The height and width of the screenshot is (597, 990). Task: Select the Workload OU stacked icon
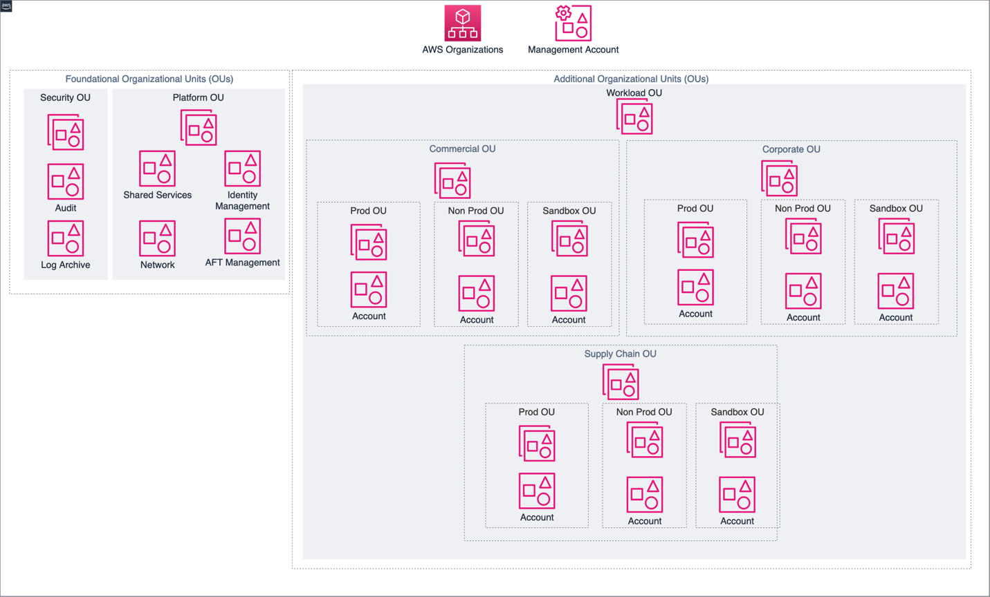coord(634,116)
